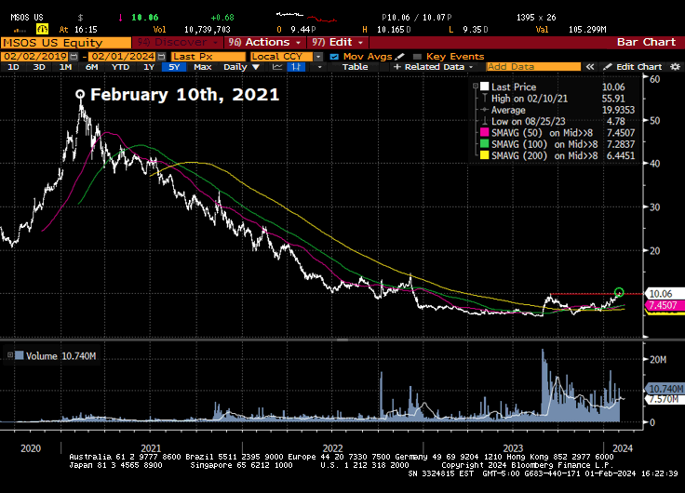Screen dimensions: 685x493
Task: Click the blue Volume legend color swatch
Action: pyautogui.click(x=20, y=355)
